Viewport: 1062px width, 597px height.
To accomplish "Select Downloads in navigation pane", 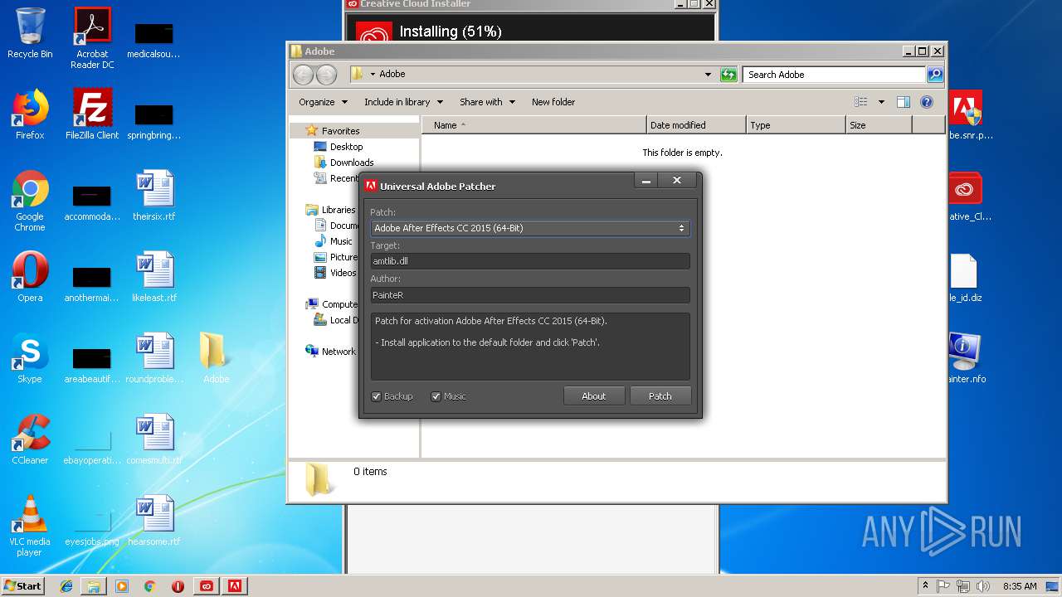I will (x=352, y=163).
